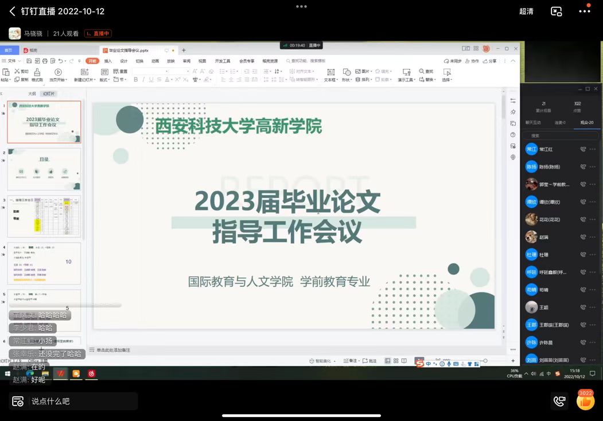Screen dimensions: 603x421
Task: Click the Format Painter (格式刷) icon
Action: point(37,72)
